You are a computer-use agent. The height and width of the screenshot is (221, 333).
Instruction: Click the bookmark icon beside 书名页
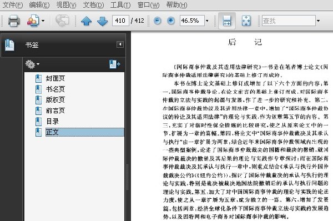pyautogui.click(x=38, y=89)
